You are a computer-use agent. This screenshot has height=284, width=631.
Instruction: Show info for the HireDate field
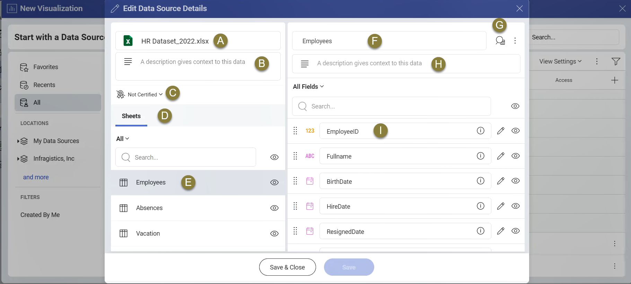tap(481, 206)
